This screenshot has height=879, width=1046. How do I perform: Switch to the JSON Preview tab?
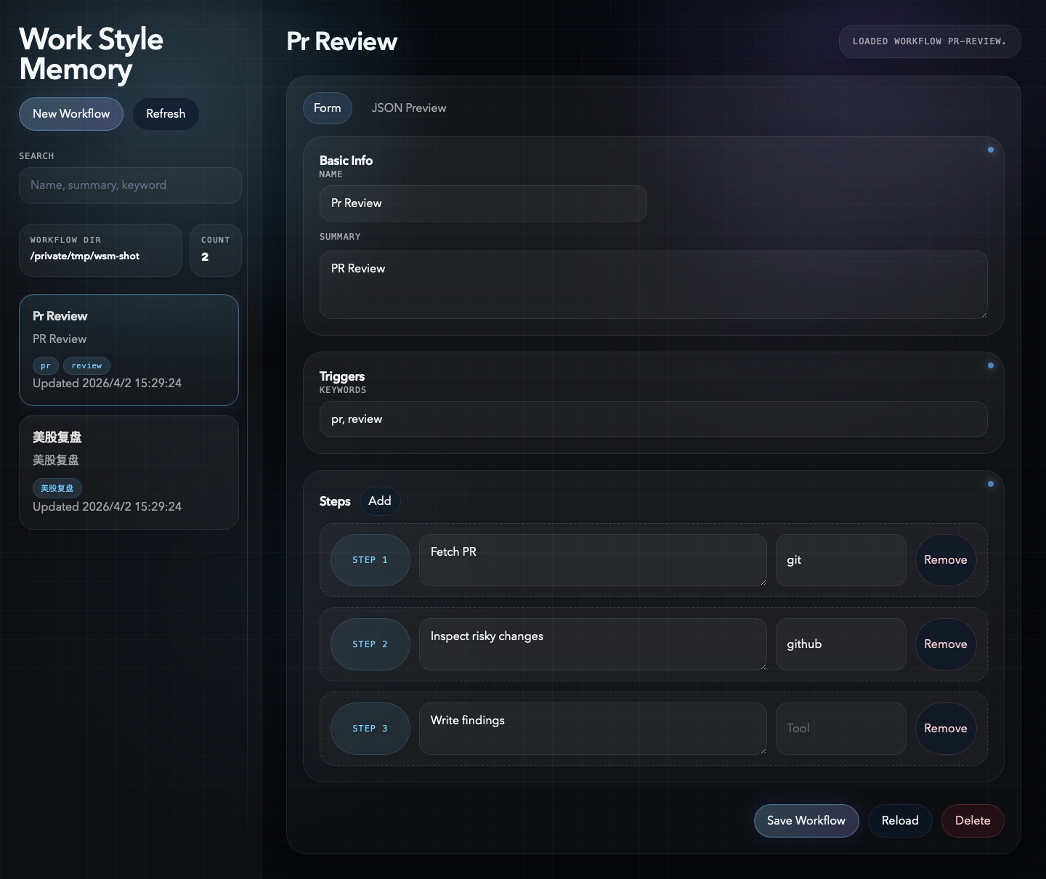click(409, 108)
